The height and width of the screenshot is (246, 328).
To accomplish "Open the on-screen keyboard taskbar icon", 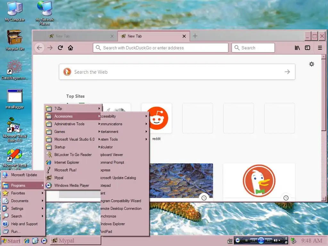I will point(230,241).
